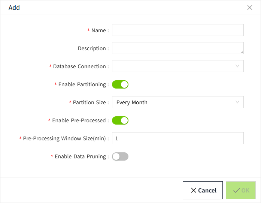The image size is (261, 203).
Task: Click the "Add" dialog title
Action: pos(14,8)
